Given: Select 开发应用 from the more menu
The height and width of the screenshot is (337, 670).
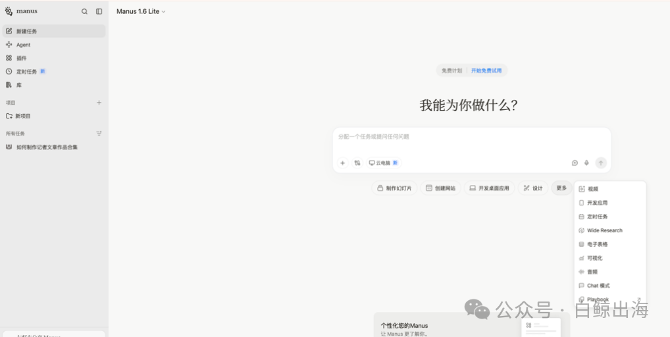Looking at the screenshot, I should point(609,203).
